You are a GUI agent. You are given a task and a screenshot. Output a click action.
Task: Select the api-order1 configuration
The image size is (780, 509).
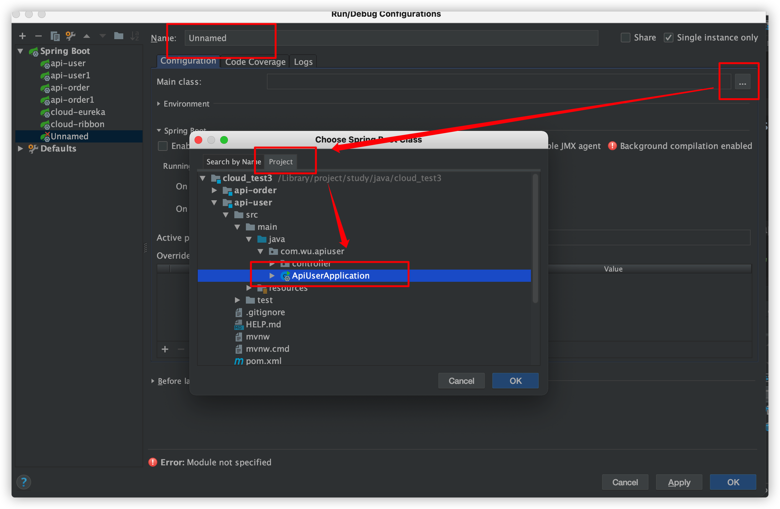[x=72, y=99]
